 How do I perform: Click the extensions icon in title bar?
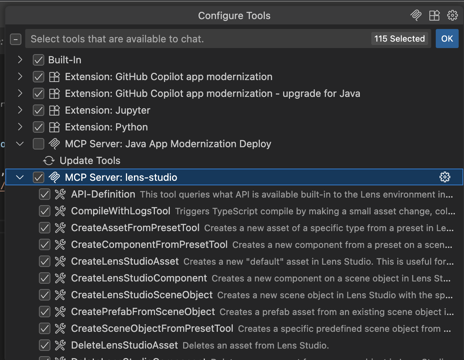point(434,15)
